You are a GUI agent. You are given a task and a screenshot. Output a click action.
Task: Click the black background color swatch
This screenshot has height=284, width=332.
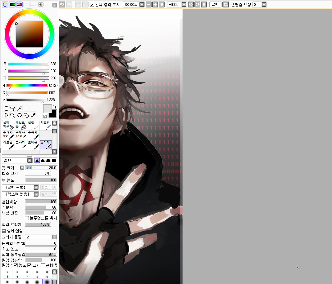click(53, 114)
